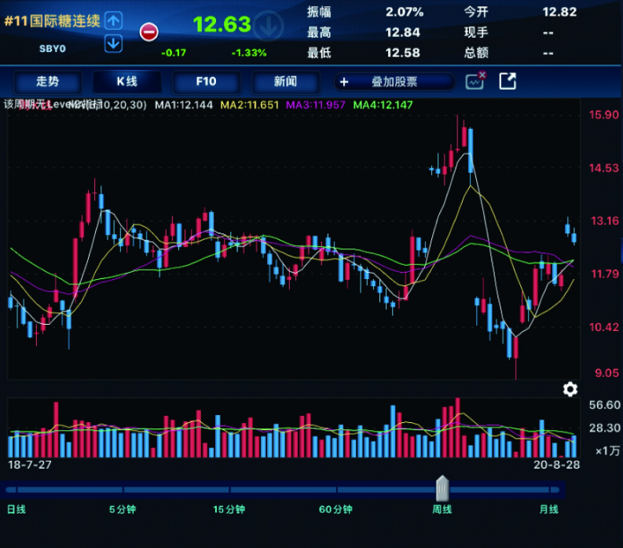Click the 15分钟 period label
The image size is (623, 548).
point(229,509)
